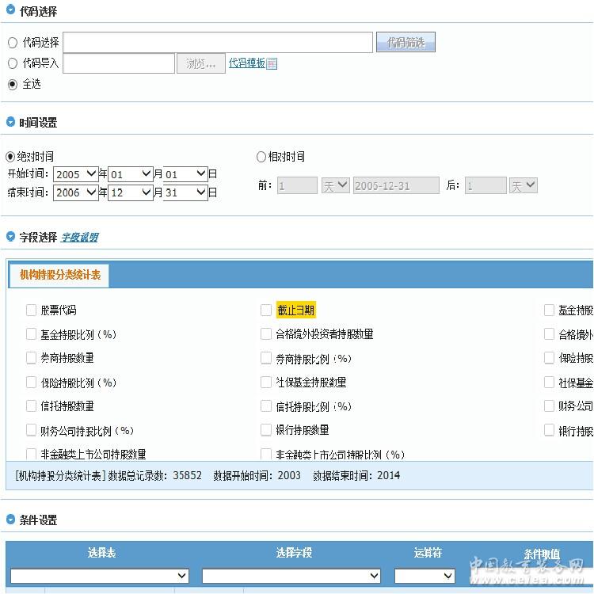Choose the 代码导入 radio option
Viewport: 594px width, 594px height.
(x=12, y=63)
